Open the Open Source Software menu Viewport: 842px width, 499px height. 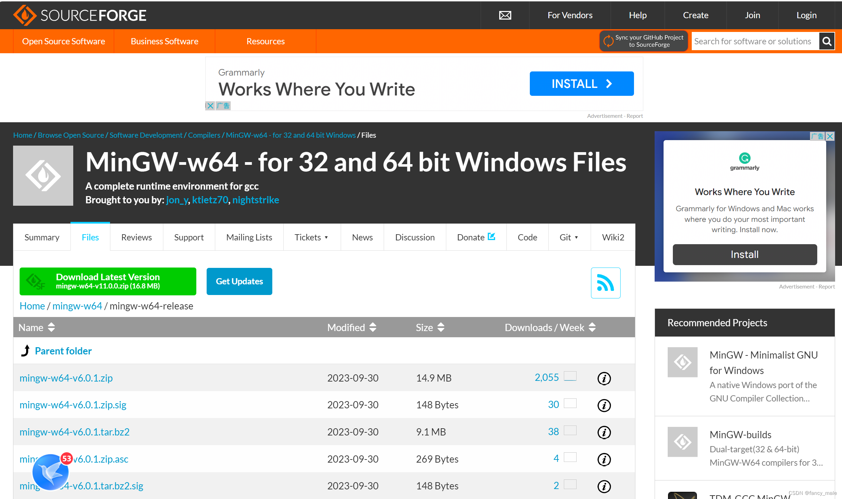(64, 41)
